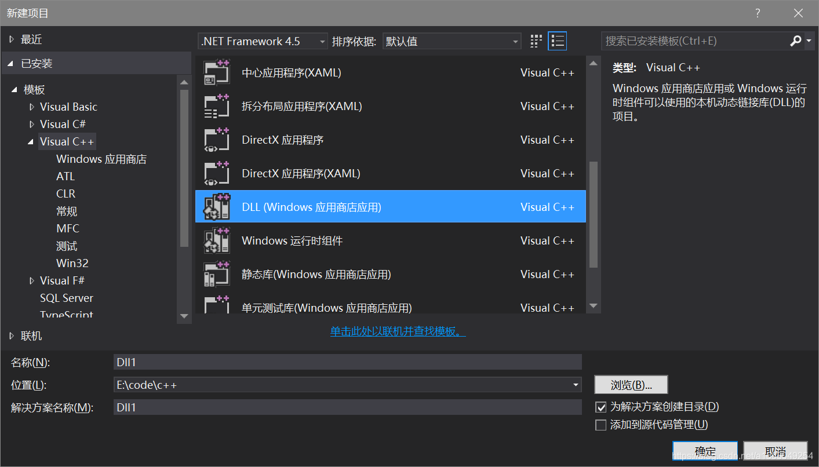Screen dimensions: 819x467
Task: Switch to list view mode
Action: [x=558, y=41]
